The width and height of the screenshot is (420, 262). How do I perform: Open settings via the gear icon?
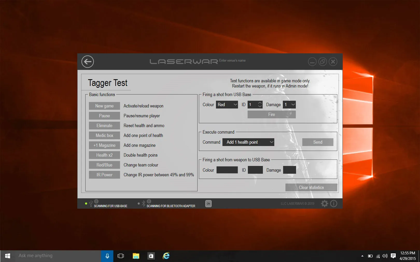click(x=324, y=203)
